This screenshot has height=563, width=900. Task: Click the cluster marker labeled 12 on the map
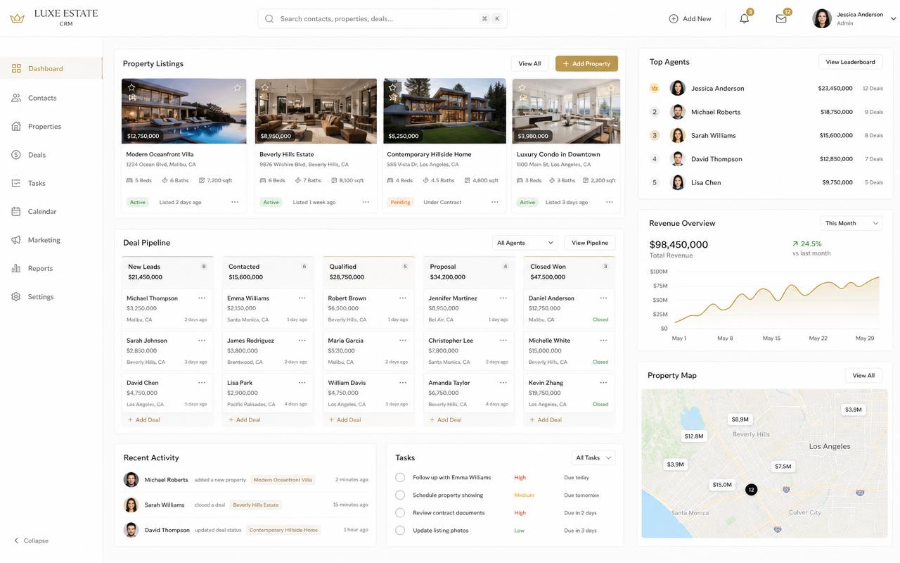click(751, 489)
